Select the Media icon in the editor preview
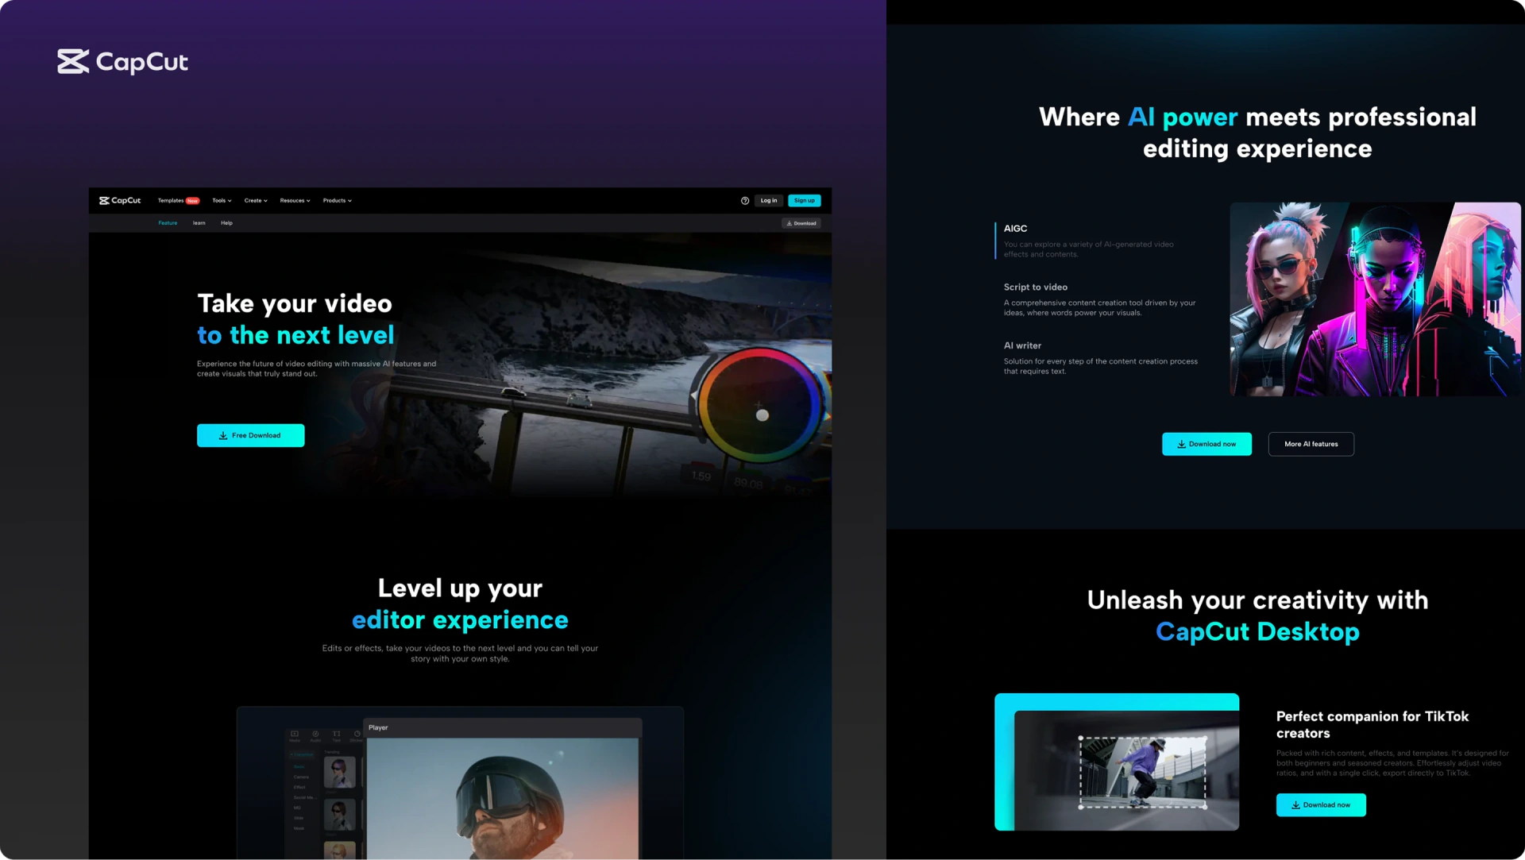The height and width of the screenshot is (860, 1525). [295, 735]
